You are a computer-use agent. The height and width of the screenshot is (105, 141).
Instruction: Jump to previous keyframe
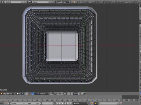click(x=60, y=104)
